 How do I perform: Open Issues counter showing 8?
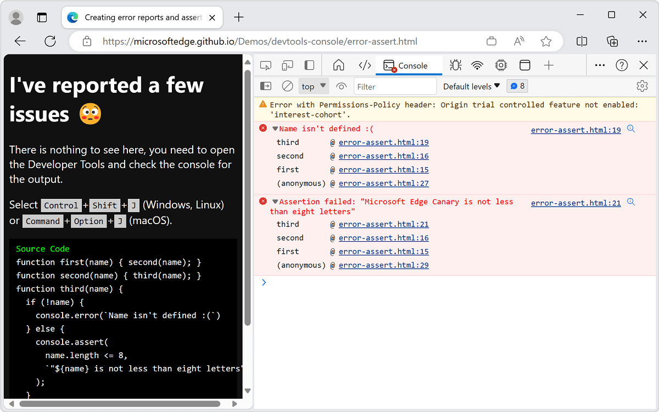[517, 86]
